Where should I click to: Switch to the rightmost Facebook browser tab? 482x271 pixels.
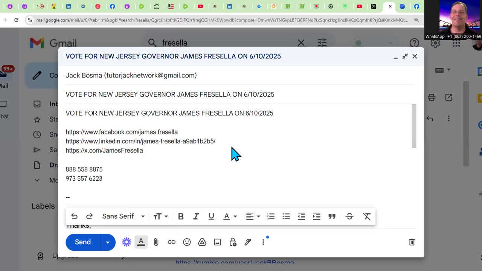[x=416, y=6]
